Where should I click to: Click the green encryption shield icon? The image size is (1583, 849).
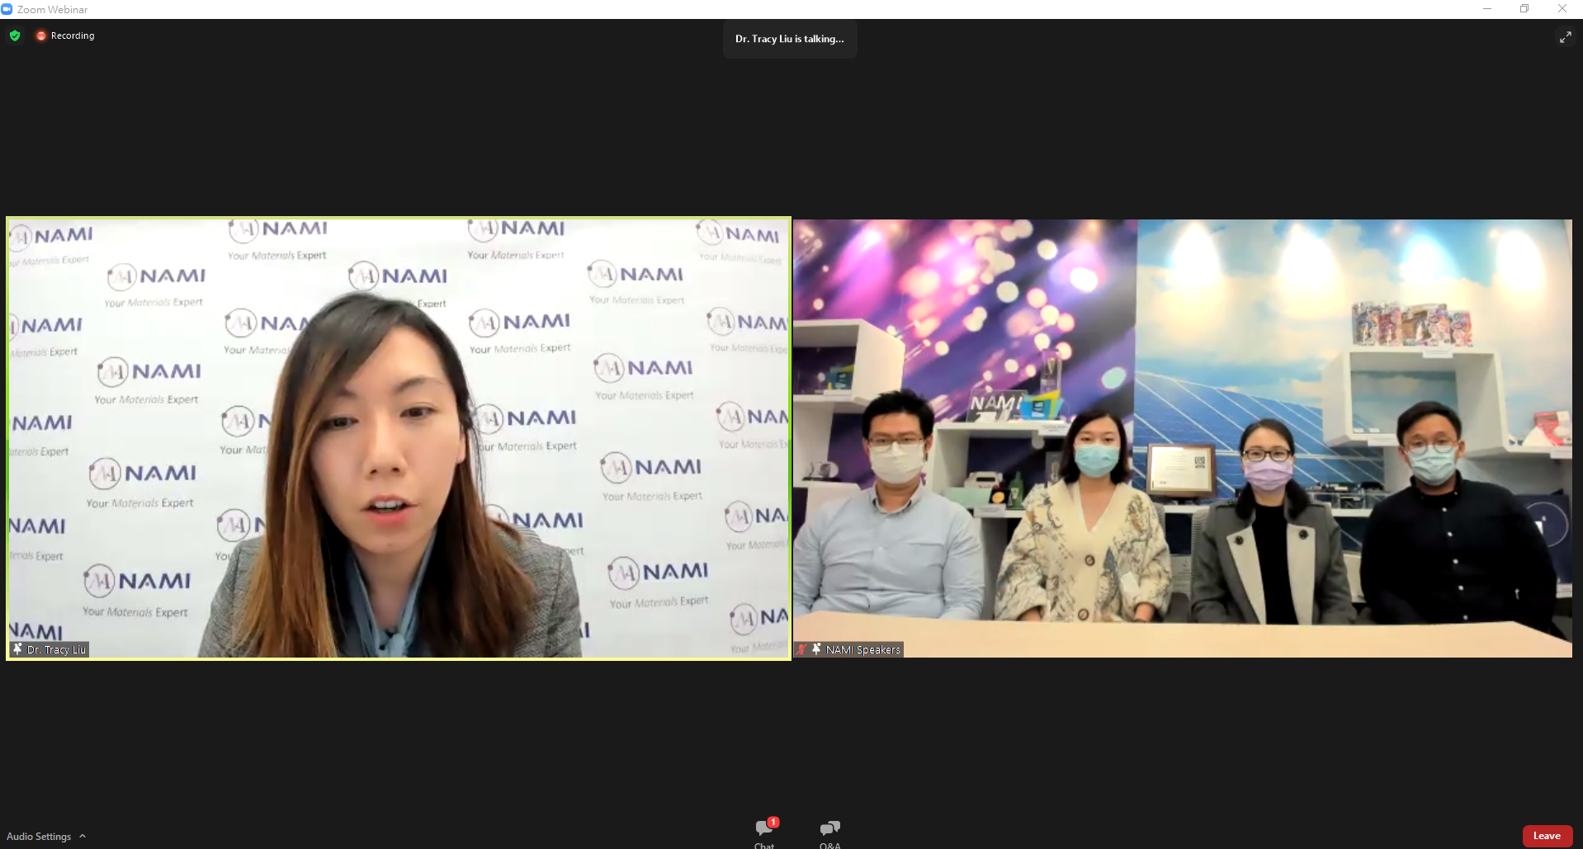[15, 35]
